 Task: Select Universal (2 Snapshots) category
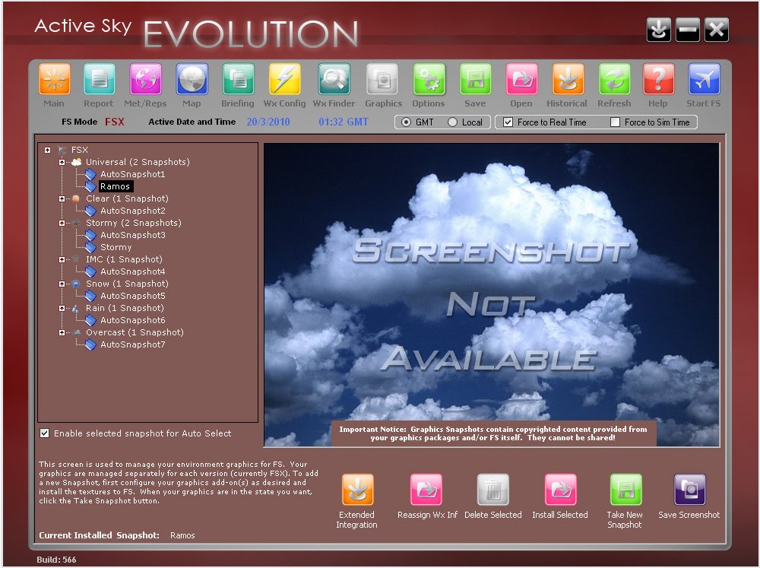pos(138,162)
